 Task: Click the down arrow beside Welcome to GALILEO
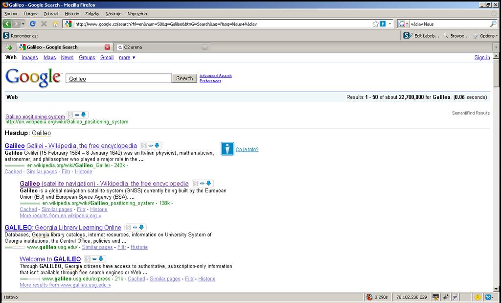coord(101,258)
